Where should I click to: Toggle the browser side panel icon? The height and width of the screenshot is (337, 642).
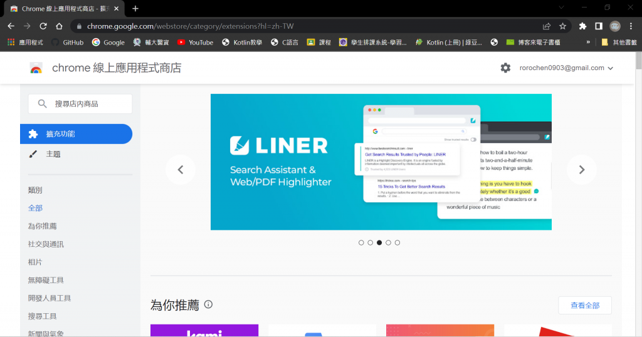599,26
